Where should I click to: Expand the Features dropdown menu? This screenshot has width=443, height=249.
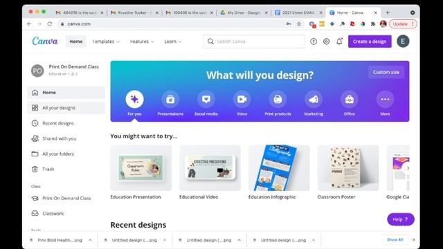click(x=142, y=41)
